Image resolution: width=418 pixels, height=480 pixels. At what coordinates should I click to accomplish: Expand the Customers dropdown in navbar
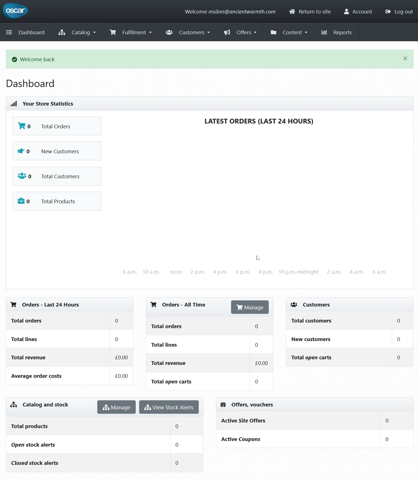tap(188, 32)
